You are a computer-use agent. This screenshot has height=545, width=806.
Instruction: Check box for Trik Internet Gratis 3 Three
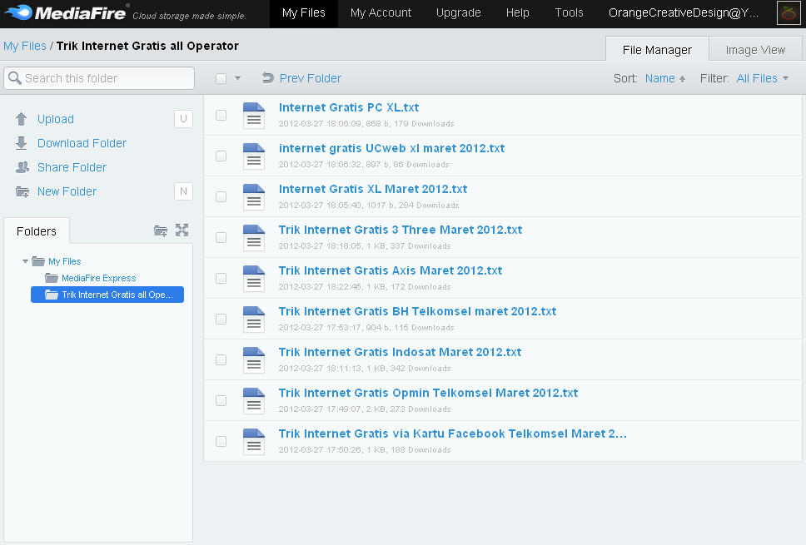point(221,237)
